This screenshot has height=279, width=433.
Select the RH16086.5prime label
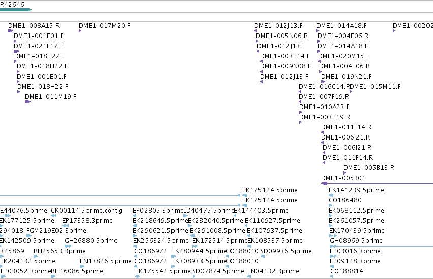point(77,272)
